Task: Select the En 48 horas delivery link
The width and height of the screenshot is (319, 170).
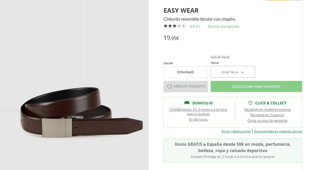Action: 198,119
